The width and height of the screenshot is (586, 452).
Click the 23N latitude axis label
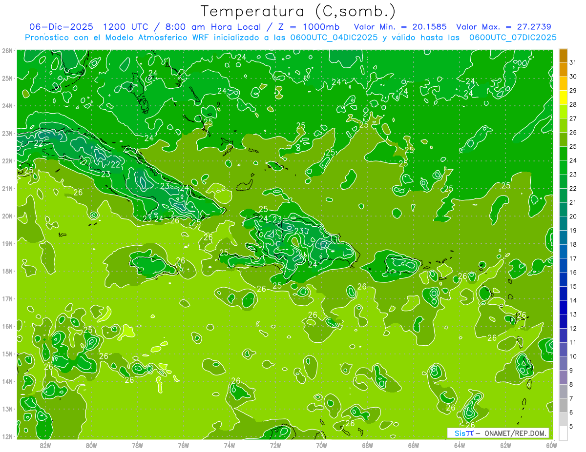(7, 133)
